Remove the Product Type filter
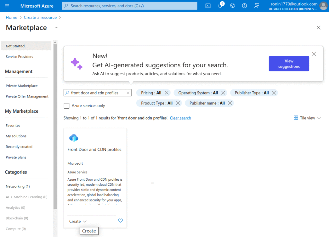Viewport: 329px width, 237px height. (x=178, y=103)
